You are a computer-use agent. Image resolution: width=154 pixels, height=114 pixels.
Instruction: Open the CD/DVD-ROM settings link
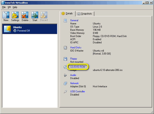[x=78, y=67]
